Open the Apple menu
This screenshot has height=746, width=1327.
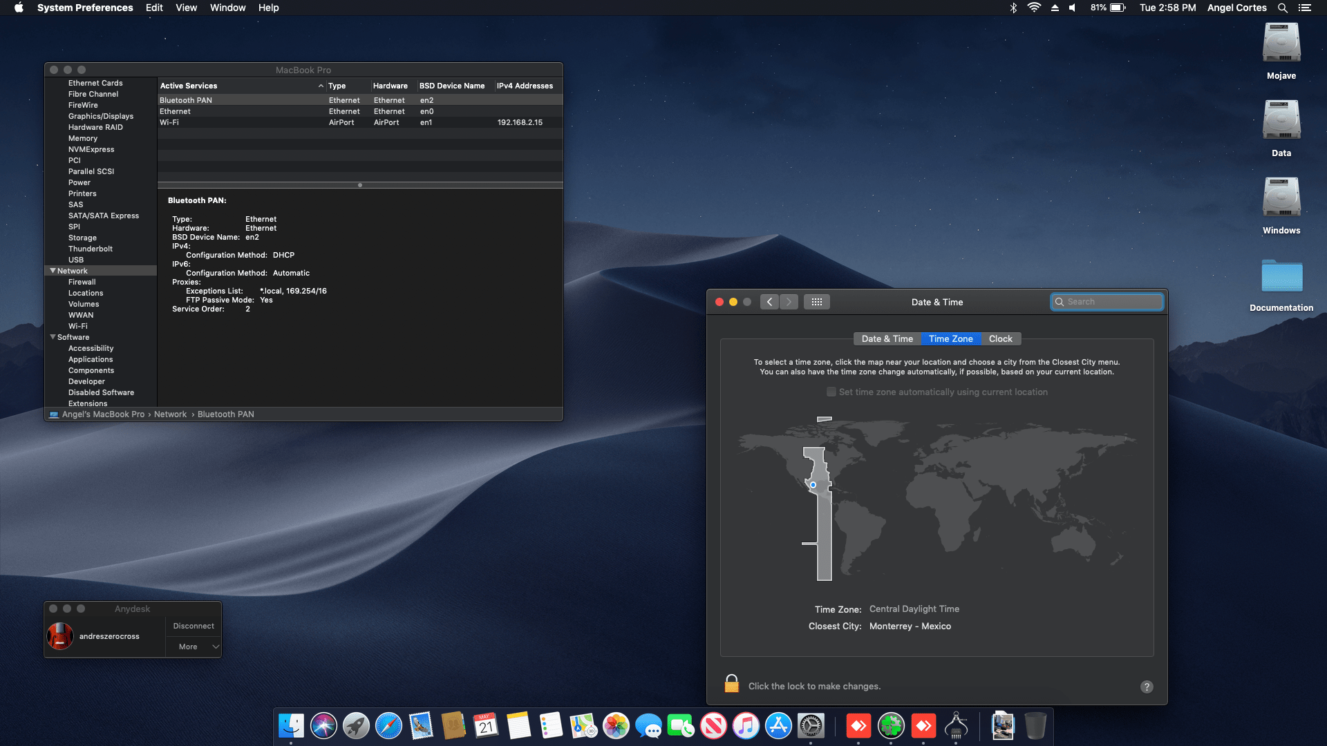pyautogui.click(x=19, y=8)
